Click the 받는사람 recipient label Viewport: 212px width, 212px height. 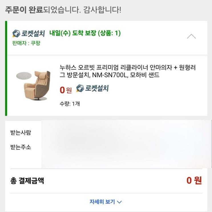[x=21, y=133]
